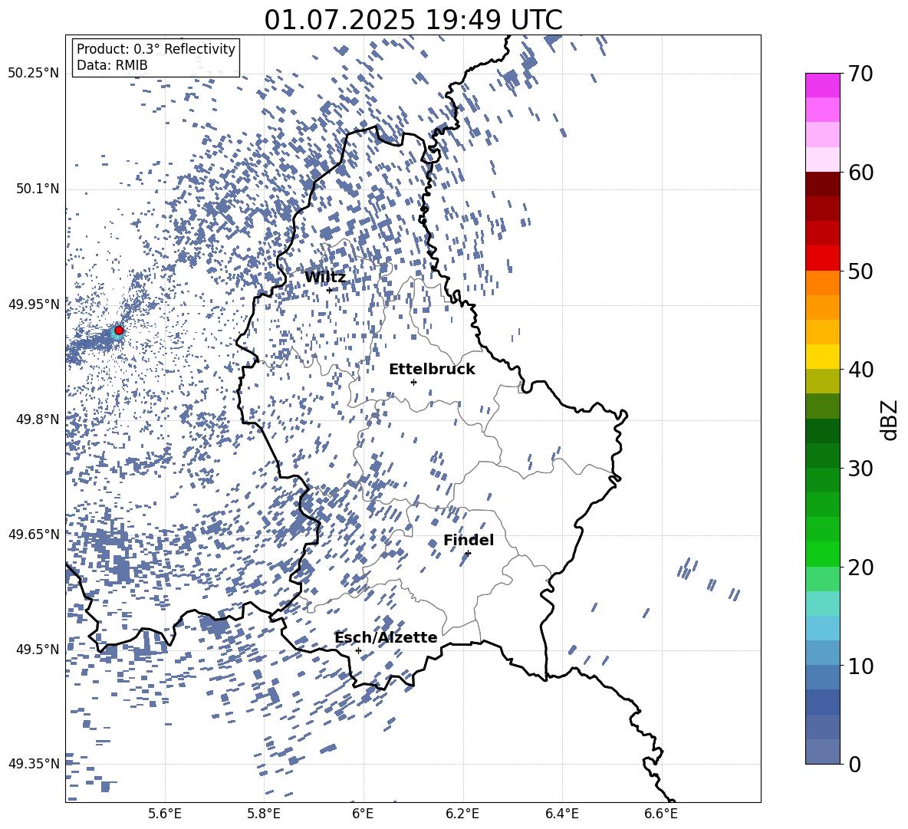Click the colorbar tick label 70
This screenshot has height=829, width=908.
coord(861,74)
